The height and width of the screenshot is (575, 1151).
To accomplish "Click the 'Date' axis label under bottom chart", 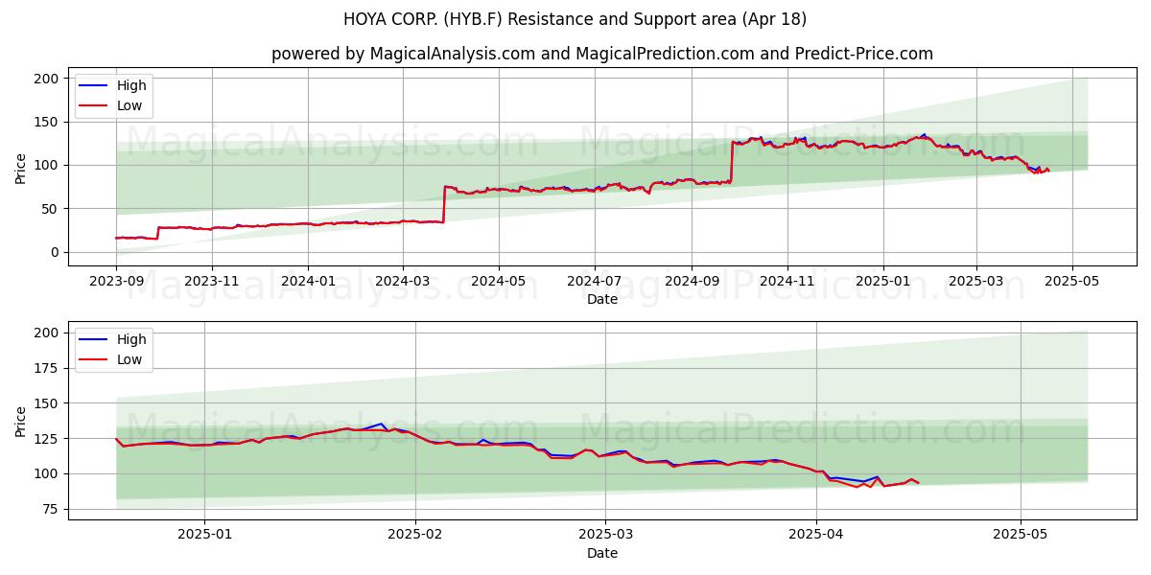I will click(602, 553).
